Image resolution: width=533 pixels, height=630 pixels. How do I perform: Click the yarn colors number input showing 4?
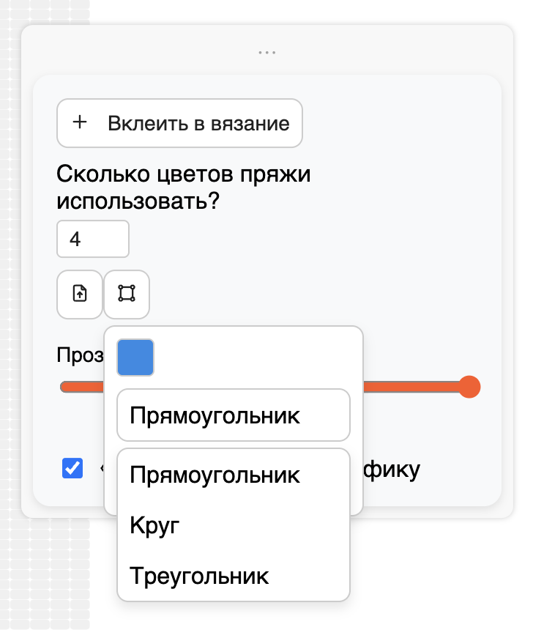pyautogui.click(x=93, y=239)
